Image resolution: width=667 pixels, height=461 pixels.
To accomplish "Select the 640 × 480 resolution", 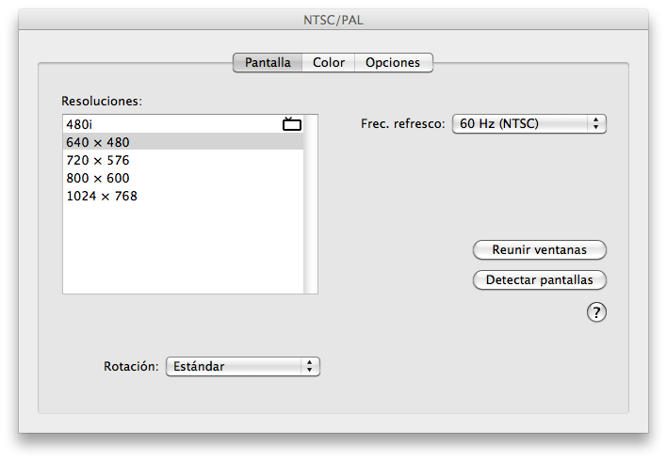I will 184,142.
